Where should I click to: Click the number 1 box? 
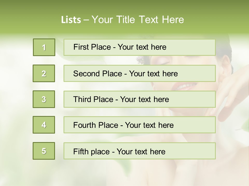44,47
